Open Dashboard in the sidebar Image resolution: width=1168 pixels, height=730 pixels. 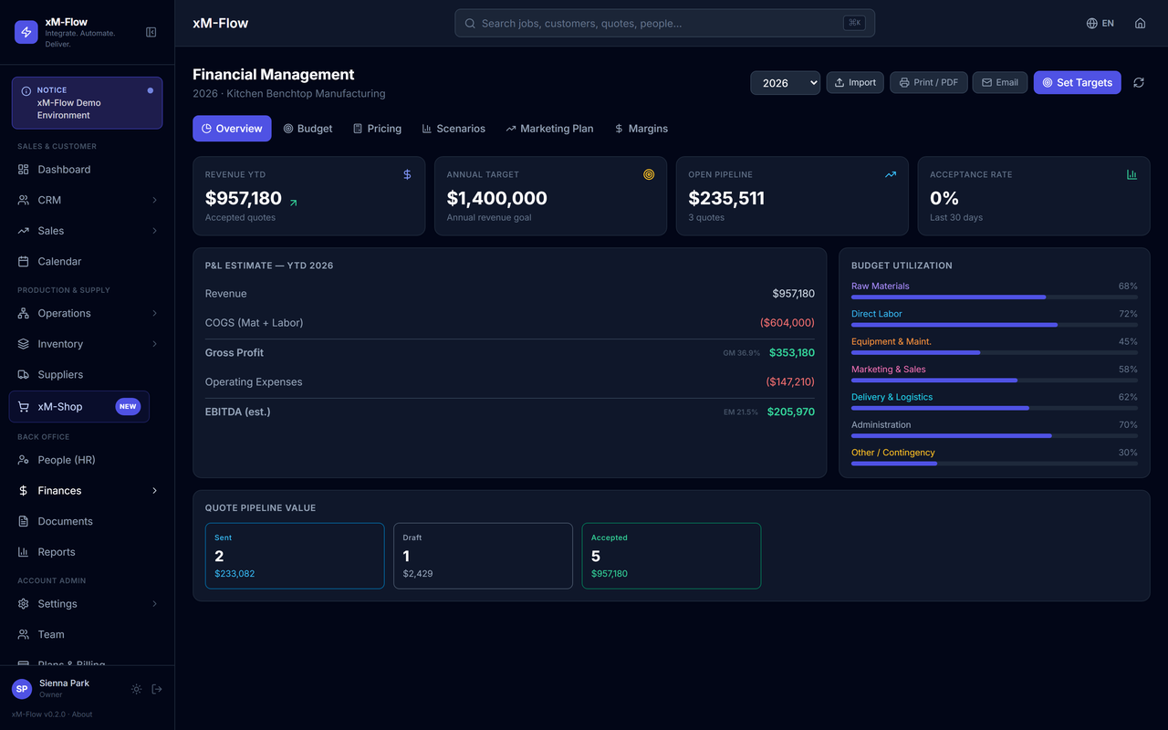point(88,170)
